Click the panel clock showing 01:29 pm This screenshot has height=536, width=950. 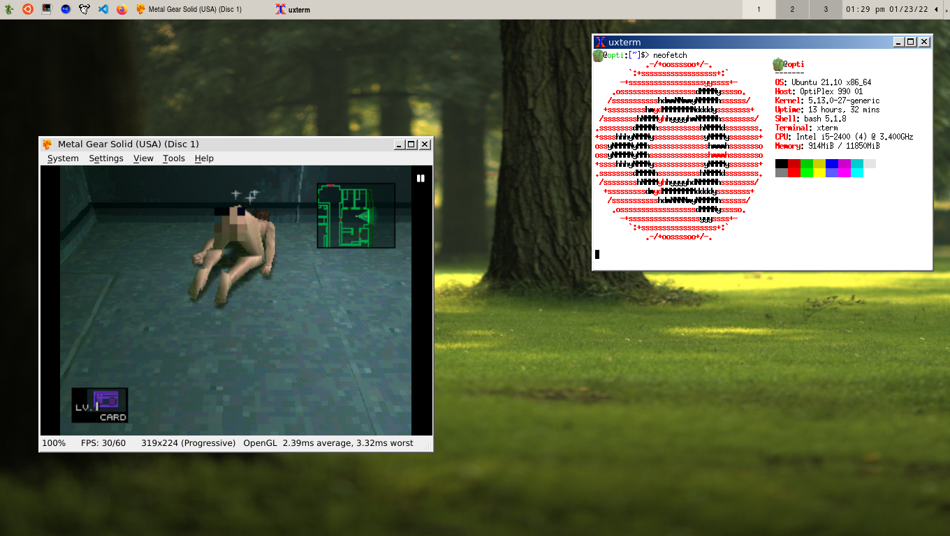click(888, 9)
